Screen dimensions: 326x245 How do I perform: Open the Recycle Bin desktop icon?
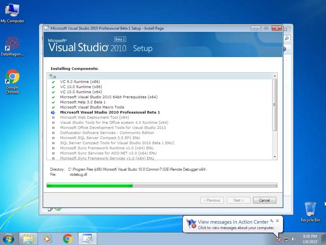tap(310, 212)
